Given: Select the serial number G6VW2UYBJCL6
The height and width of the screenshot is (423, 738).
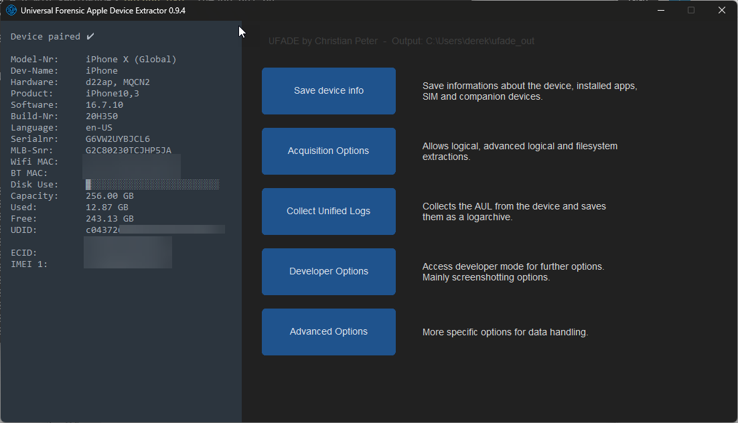Looking at the screenshot, I should [x=118, y=139].
